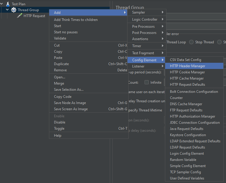
Task: Expand the Test Fragment submenu
Action: 147,53
